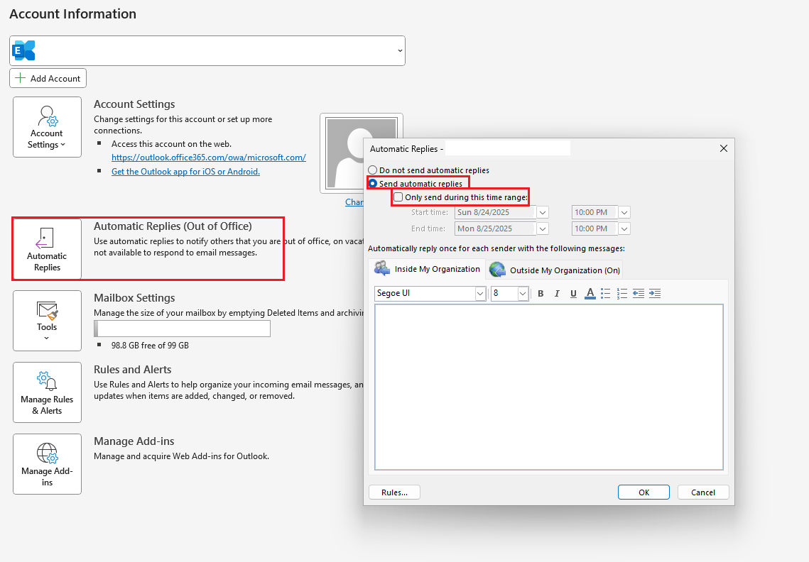Close the Automatic Replies dialog
This screenshot has width=809, height=562.
[723, 148]
